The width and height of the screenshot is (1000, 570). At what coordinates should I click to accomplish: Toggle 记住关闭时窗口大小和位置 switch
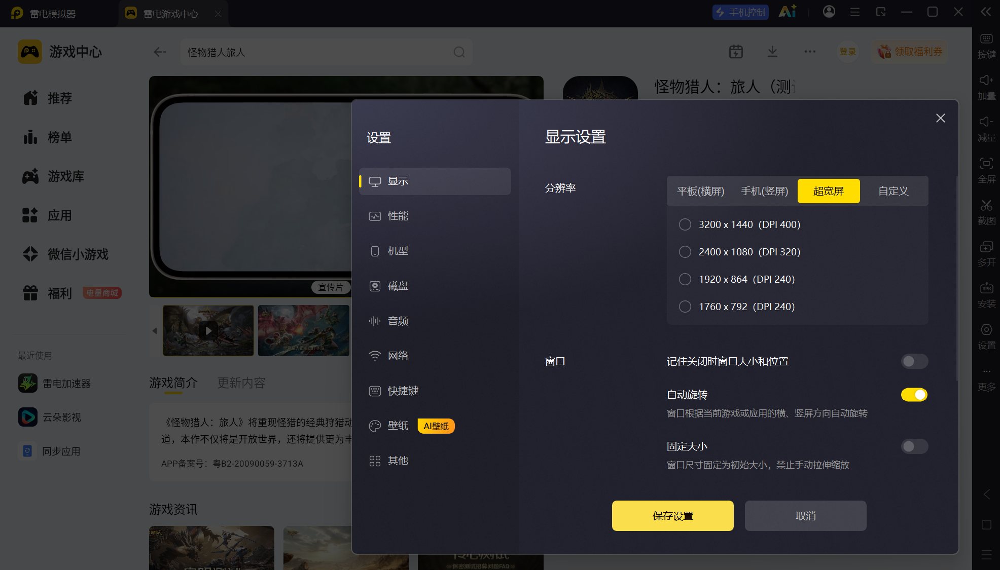pos(914,361)
